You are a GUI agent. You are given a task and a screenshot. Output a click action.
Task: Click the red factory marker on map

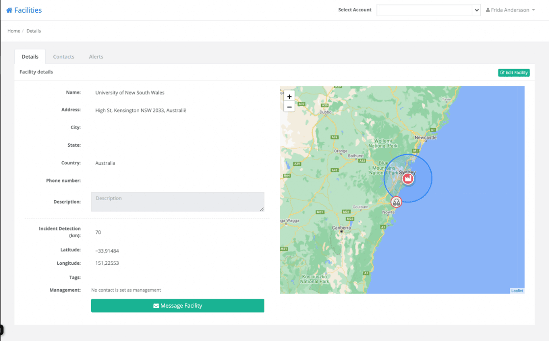[x=407, y=179]
